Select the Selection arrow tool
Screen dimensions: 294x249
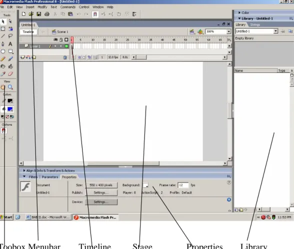tap(3, 21)
